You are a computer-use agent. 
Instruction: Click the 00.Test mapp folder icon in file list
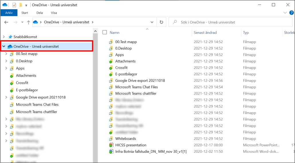[111, 42]
